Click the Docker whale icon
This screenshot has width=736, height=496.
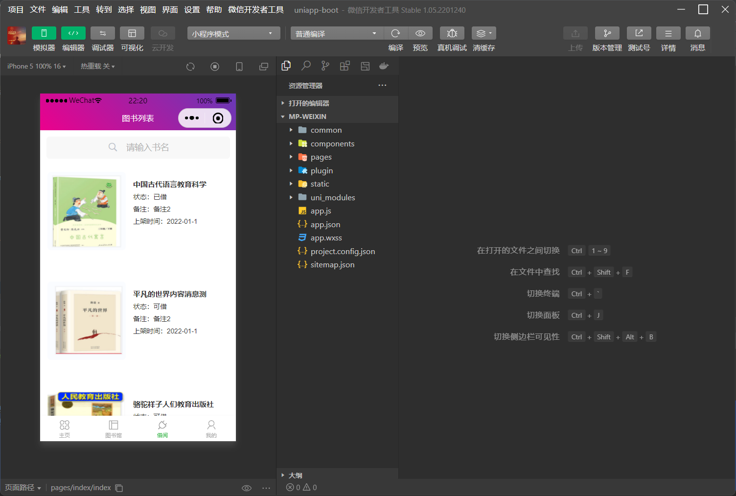(384, 66)
